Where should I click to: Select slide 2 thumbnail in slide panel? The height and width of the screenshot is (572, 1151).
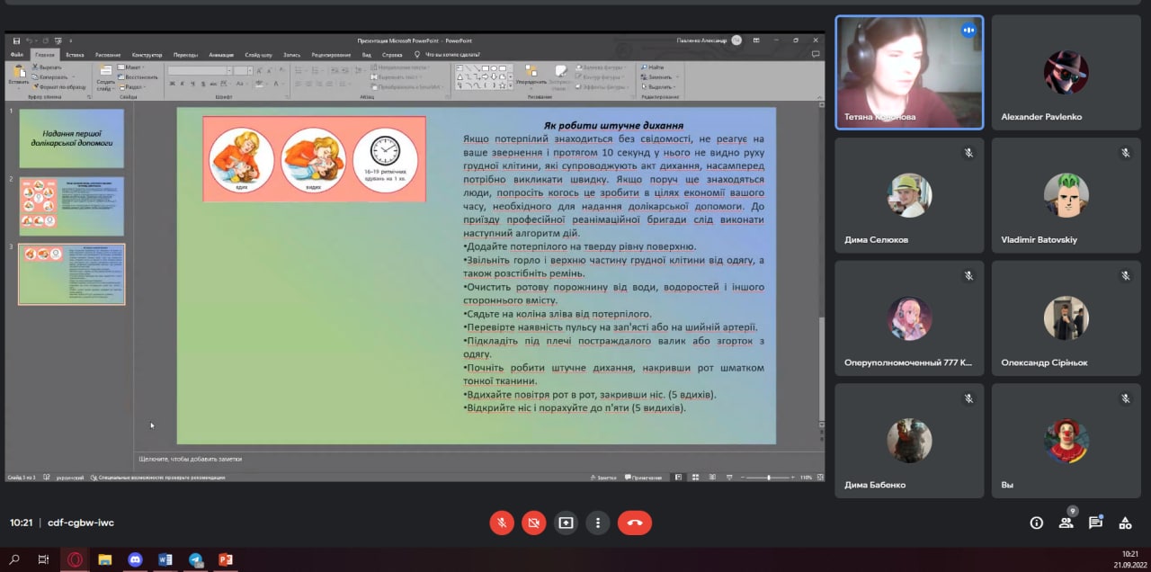click(71, 206)
